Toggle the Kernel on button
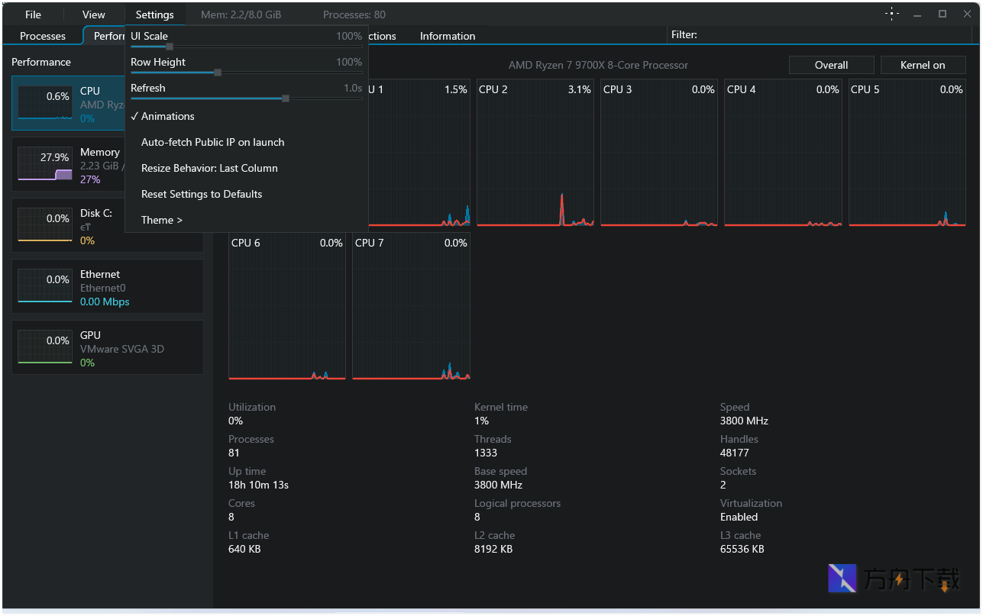This screenshot has width=983, height=616. click(923, 65)
